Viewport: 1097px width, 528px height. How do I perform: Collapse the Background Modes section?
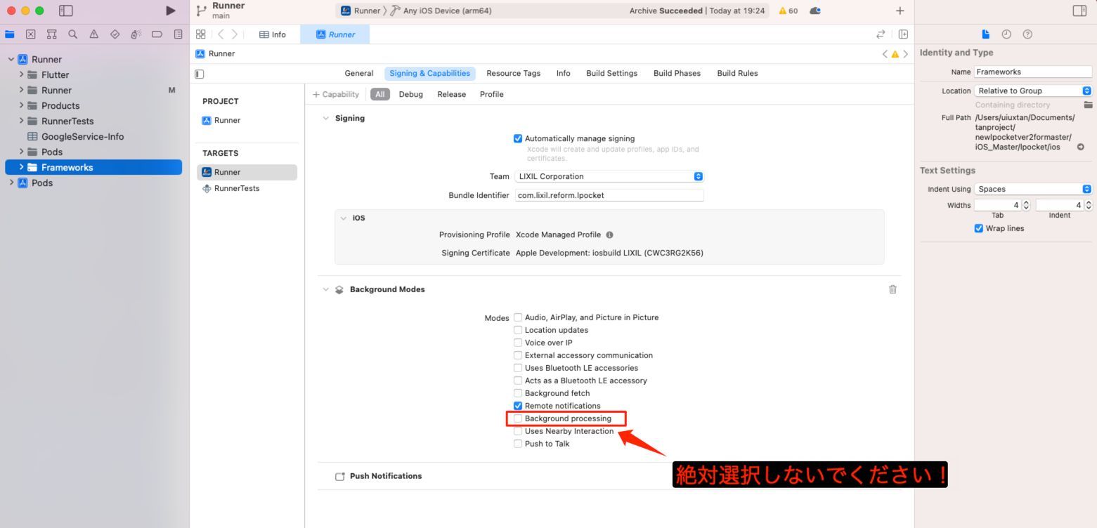(x=325, y=289)
